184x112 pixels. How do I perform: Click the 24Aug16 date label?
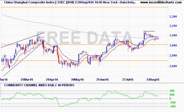tap(153, 80)
